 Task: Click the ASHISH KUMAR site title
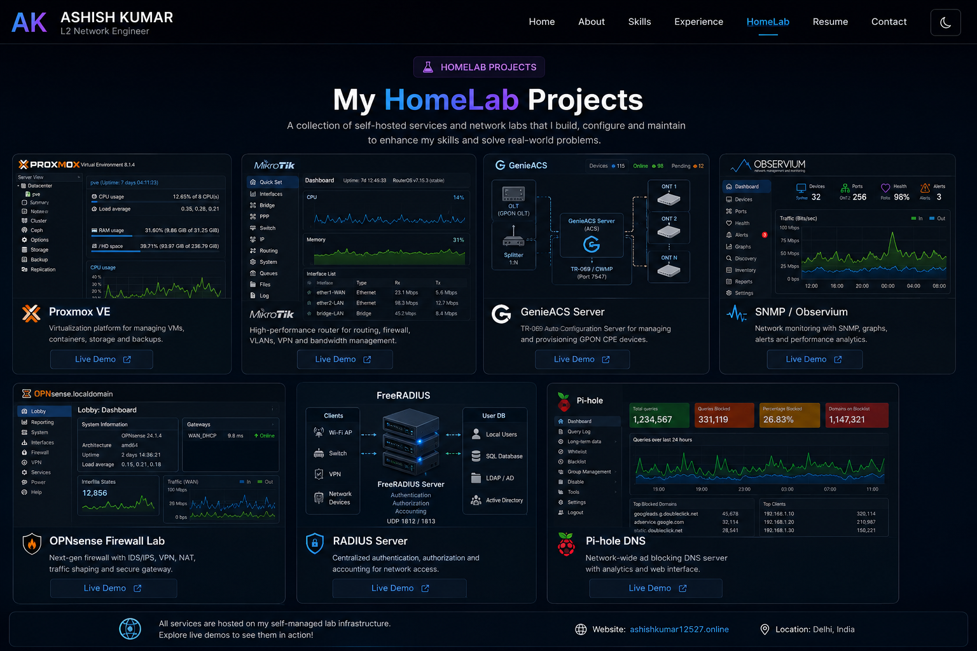(117, 17)
